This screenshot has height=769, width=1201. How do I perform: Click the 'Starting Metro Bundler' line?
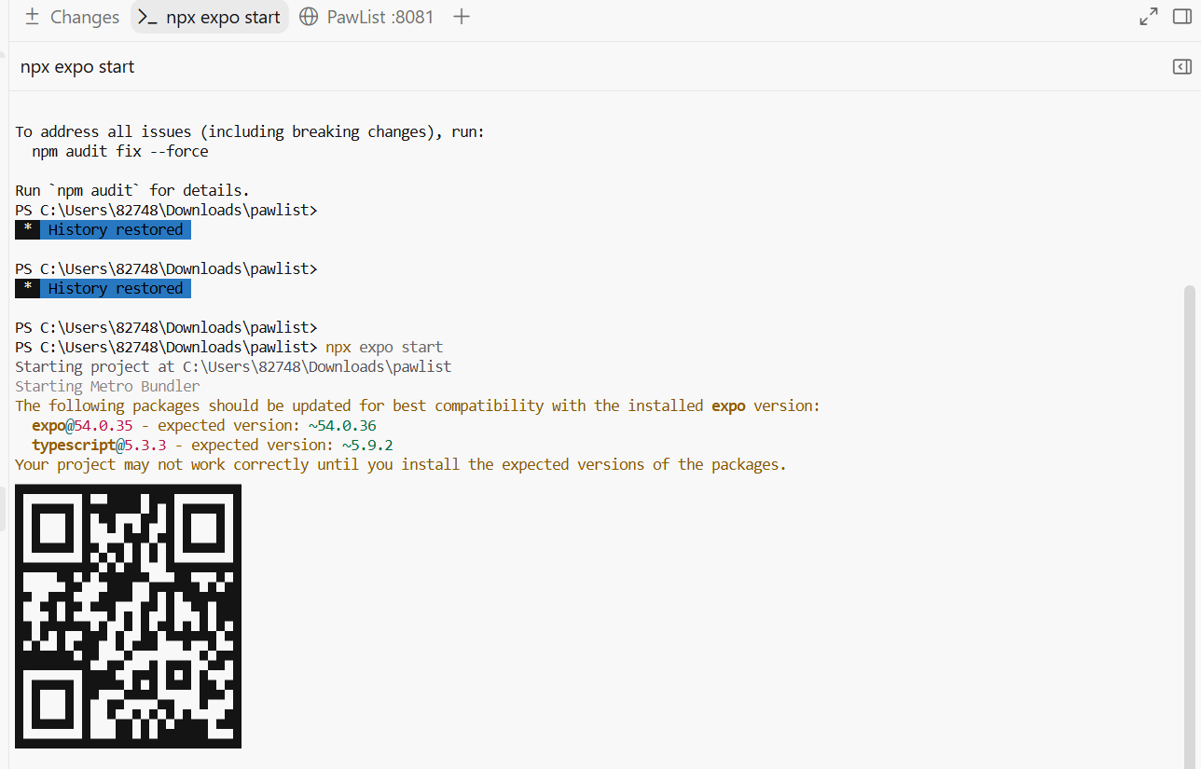point(107,386)
